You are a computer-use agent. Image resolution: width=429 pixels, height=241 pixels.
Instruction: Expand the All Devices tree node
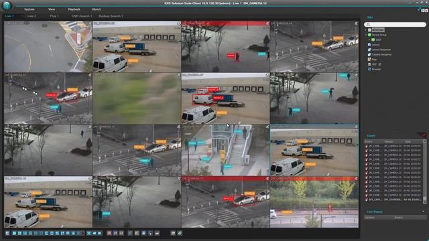click(366, 29)
